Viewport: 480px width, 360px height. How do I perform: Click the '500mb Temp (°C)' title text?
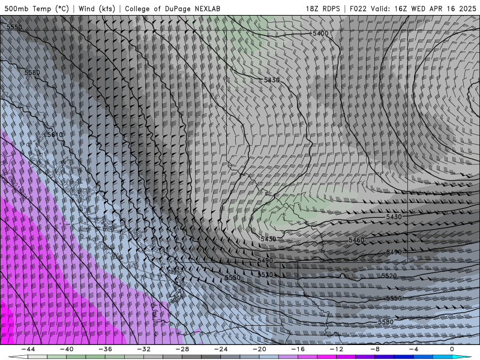click(x=37, y=8)
